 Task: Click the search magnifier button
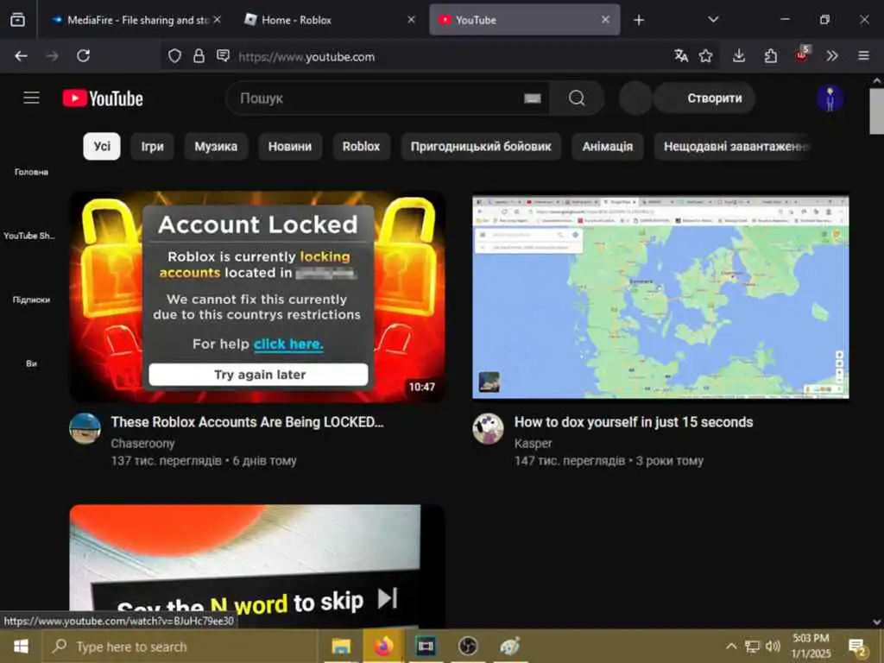point(576,98)
